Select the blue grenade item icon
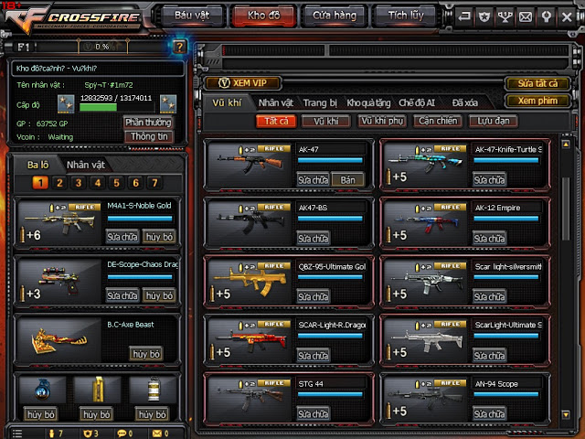The image size is (585, 439). (42, 390)
